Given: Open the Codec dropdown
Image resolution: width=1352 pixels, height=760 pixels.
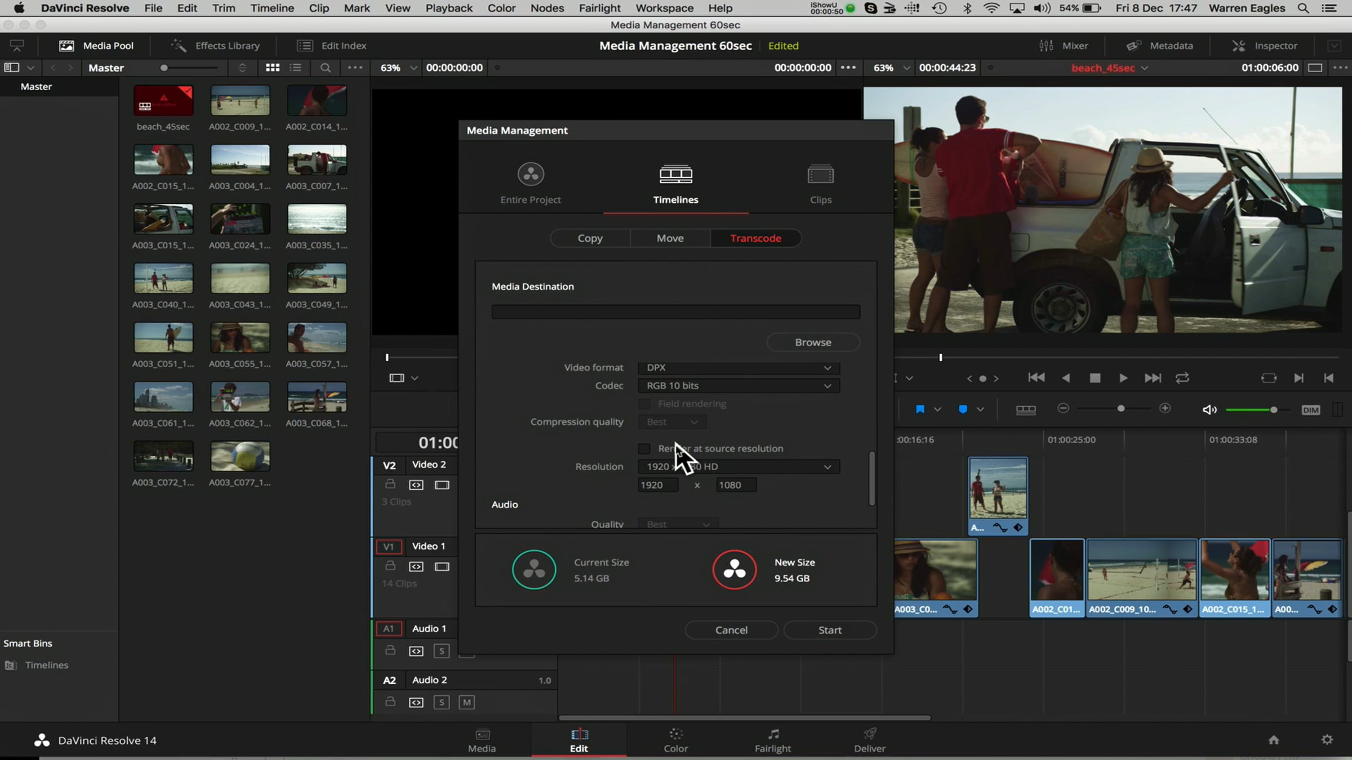Looking at the screenshot, I should click(x=738, y=386).
